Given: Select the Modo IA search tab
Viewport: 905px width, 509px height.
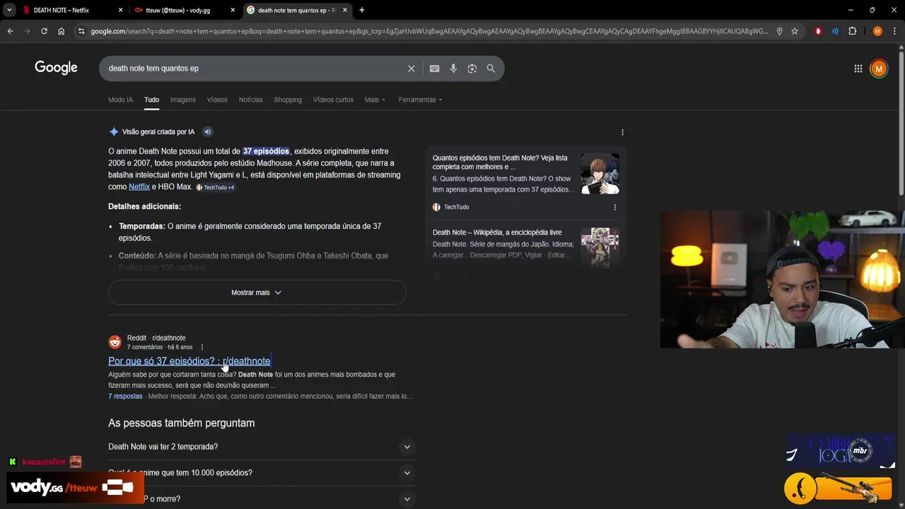Looking at the screenshot, I should pyautogui.click(x=120, y=100).
